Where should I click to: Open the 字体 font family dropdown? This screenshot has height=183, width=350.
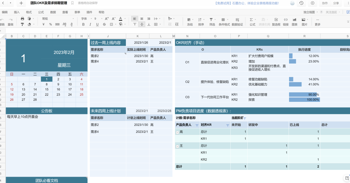tap(85, 19)
